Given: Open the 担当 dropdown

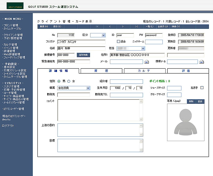Looking at the screenshot, I should pos(131,49).
